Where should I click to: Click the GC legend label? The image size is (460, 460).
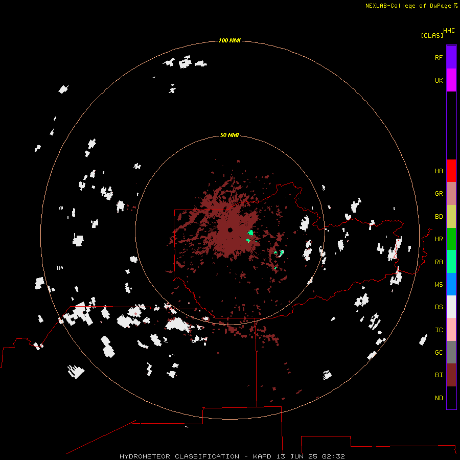coord(439,352)
